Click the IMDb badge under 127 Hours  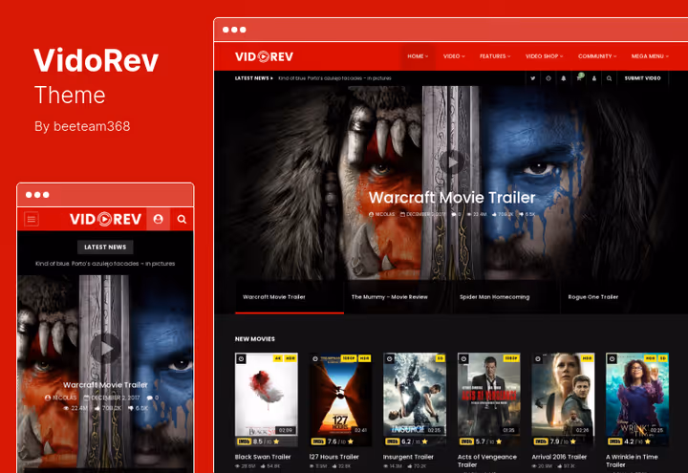[317, 441]
